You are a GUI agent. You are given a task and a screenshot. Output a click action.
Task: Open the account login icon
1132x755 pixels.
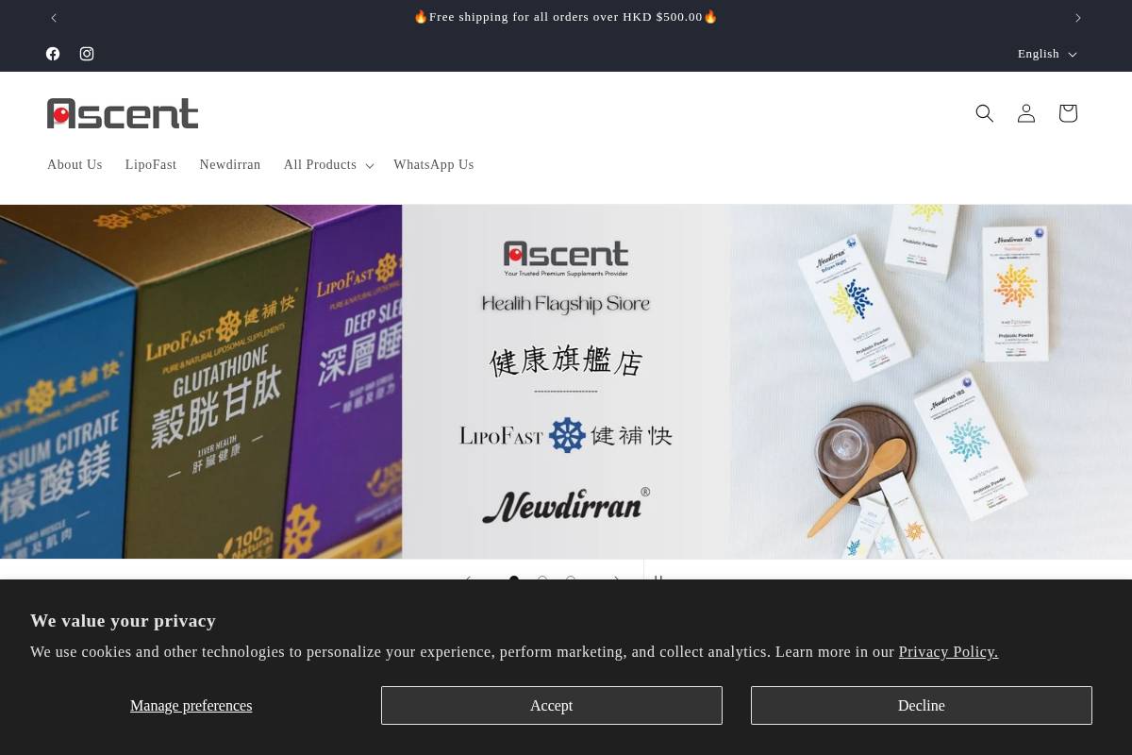[1026, 113]
